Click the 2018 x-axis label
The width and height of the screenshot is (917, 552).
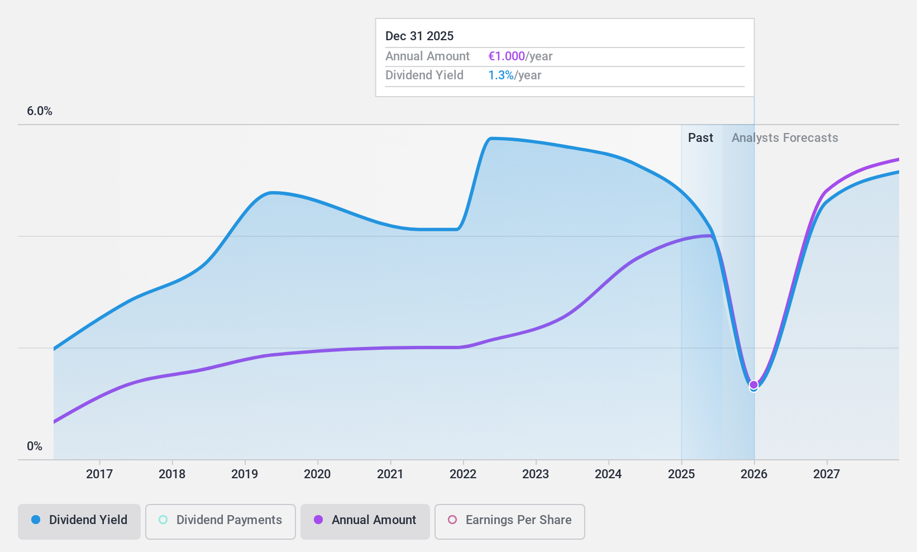(x=172, y=474)
